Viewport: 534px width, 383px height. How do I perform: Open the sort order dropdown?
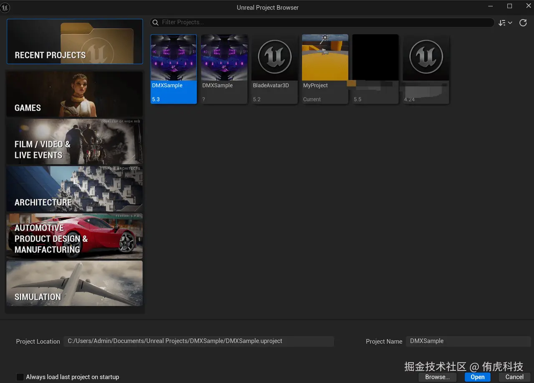click(505, 23)
